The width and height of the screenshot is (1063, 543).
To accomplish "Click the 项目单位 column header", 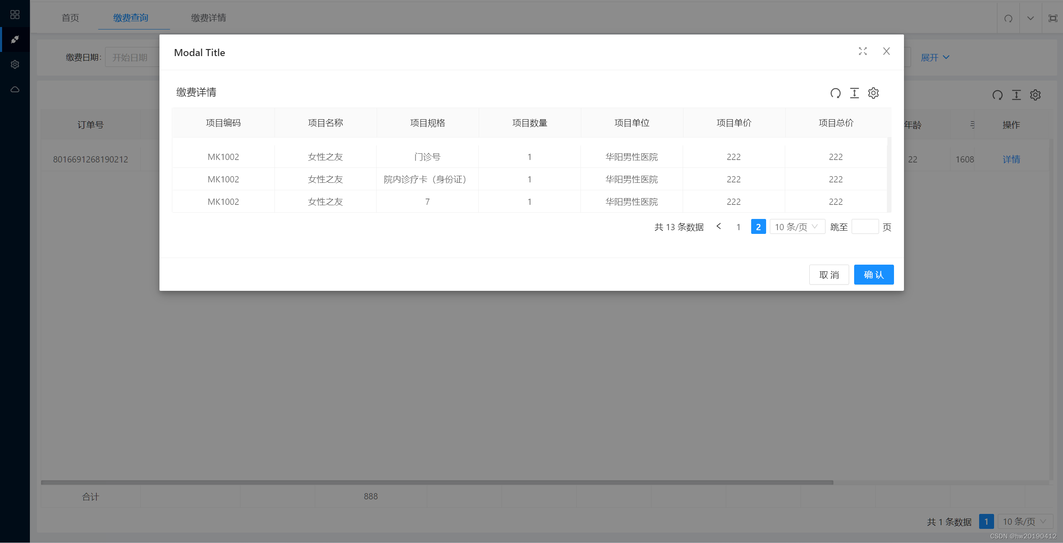I will click(x=632, y=123).
